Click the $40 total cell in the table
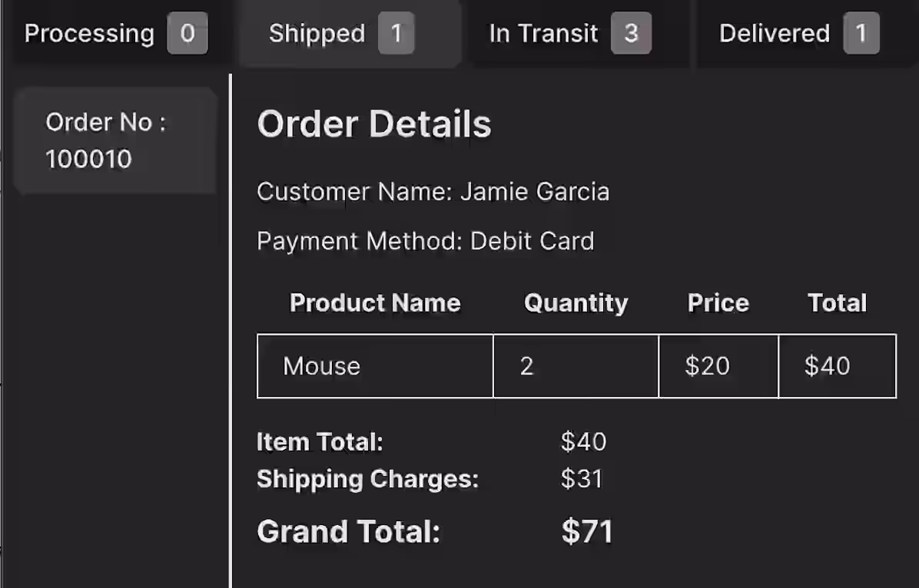The image size is (919, 588). 827,366
